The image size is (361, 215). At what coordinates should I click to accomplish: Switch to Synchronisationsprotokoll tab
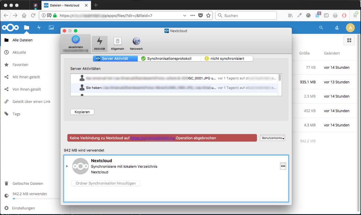point(169,59)
